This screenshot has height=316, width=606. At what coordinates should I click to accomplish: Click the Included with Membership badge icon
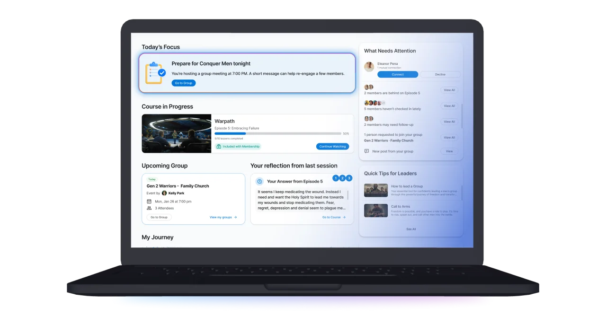tap(219, 147)
